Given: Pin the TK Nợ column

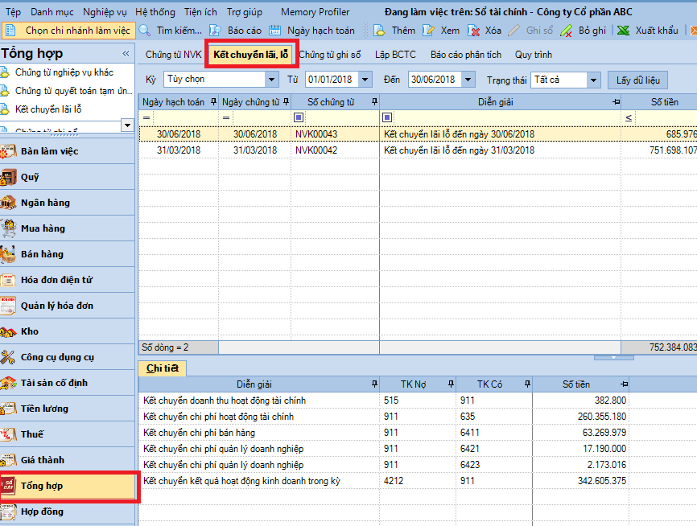Looking at the screenshot, I should 451,384.
